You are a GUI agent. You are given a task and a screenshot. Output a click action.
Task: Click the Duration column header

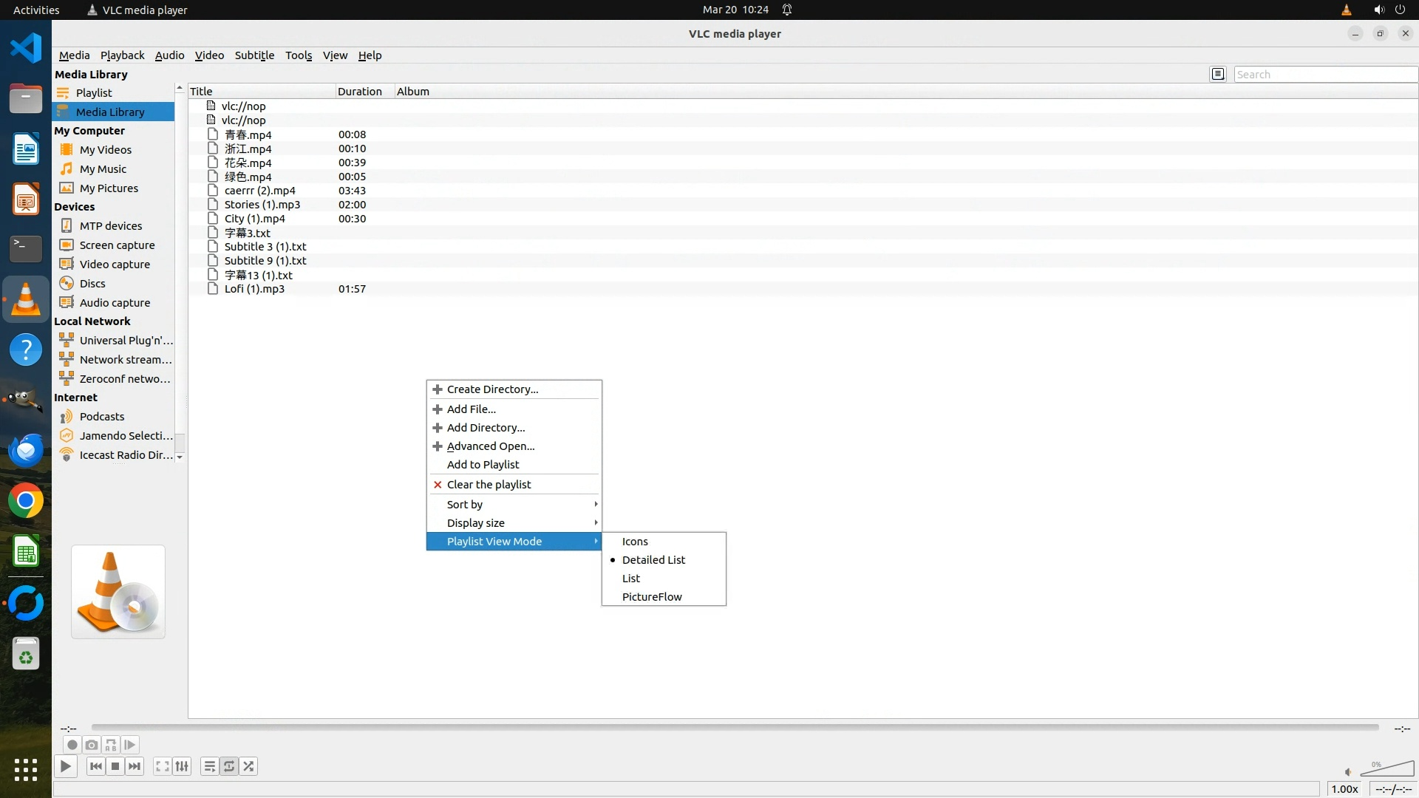360,92
